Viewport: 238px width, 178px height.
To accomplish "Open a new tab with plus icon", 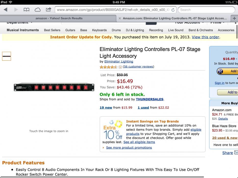I will coord(234,18).
